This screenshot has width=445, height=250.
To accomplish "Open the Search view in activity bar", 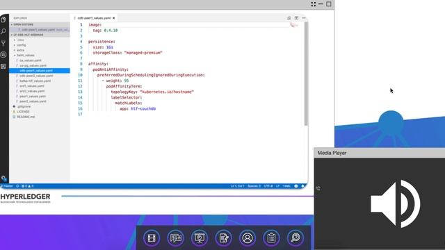I will tap(3, 31).
